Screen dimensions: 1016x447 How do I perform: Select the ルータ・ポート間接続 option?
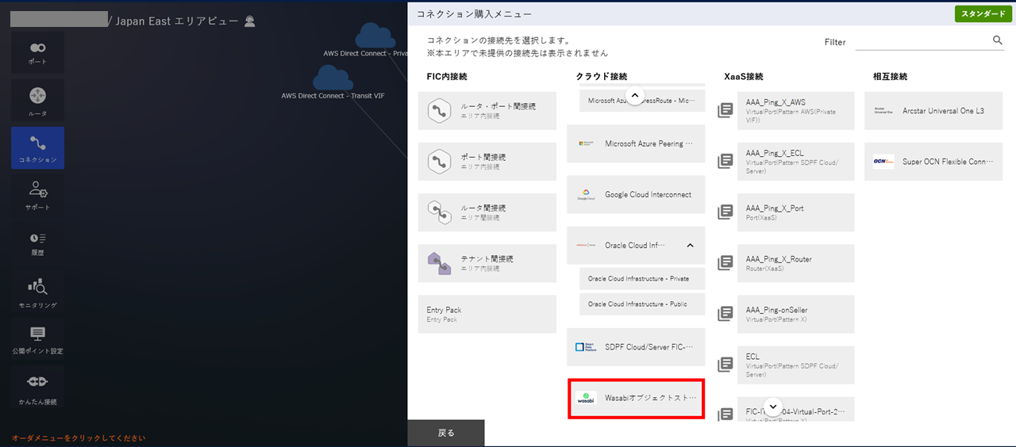pos(487,111)
